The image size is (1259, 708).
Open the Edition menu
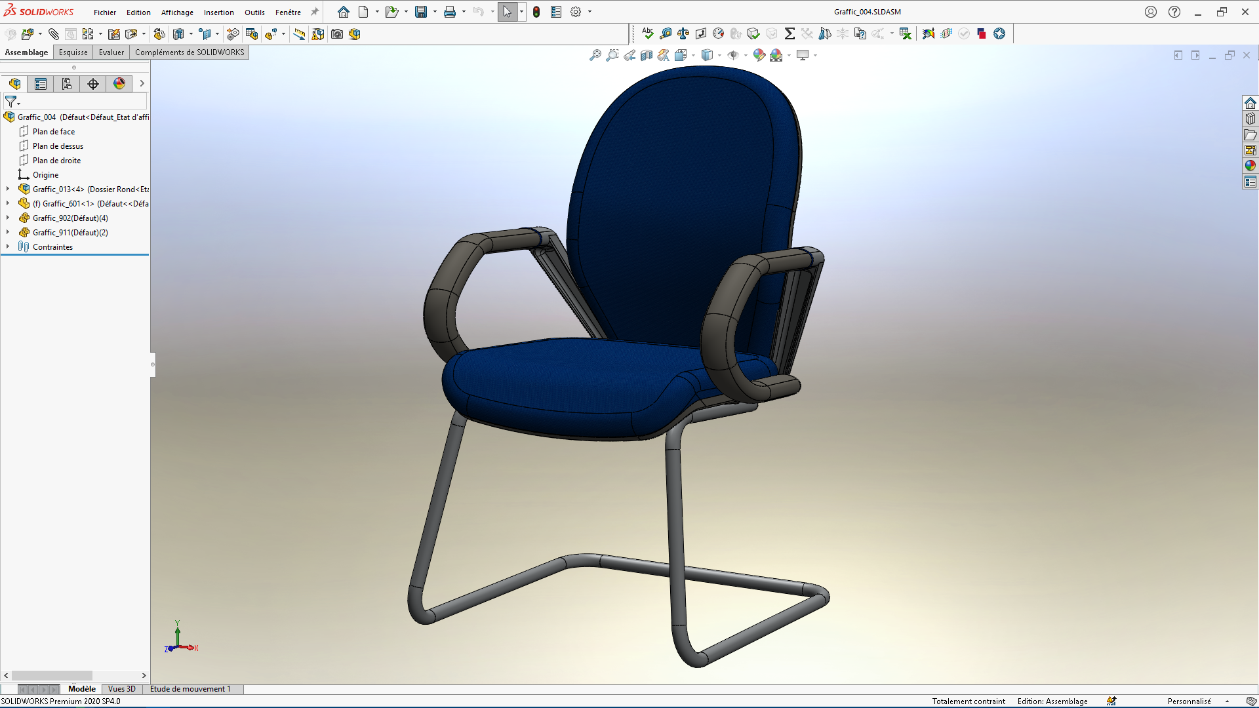138,12
